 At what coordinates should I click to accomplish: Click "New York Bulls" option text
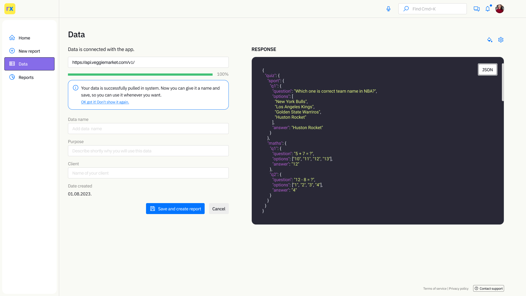point(291,102)
